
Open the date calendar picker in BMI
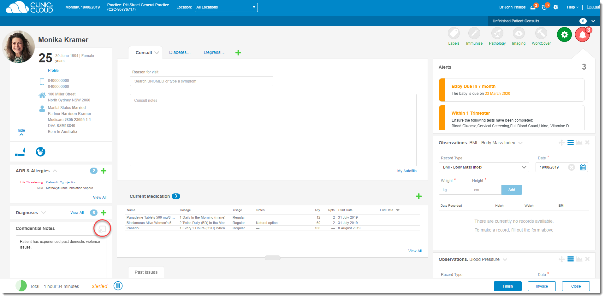(583, 167)
